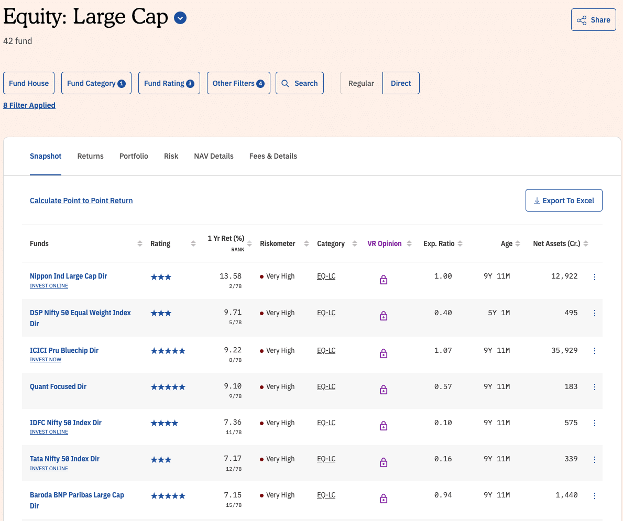Viewport: 623px width, 521px height.
Task: Open the NAV Details tab
Action: pos(214,156)
